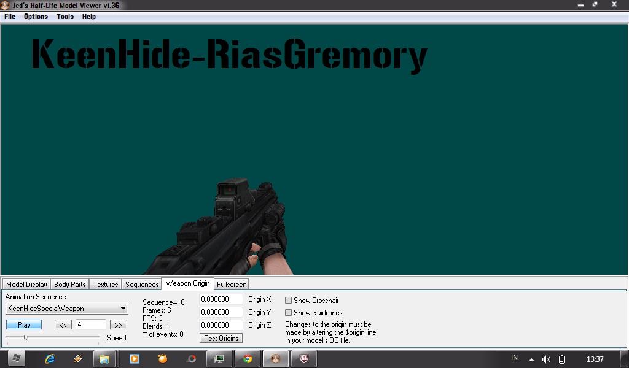The width and height of the screenshot is (629, 368).
Task: Click the battery icon in system tray
Action: 561,359
